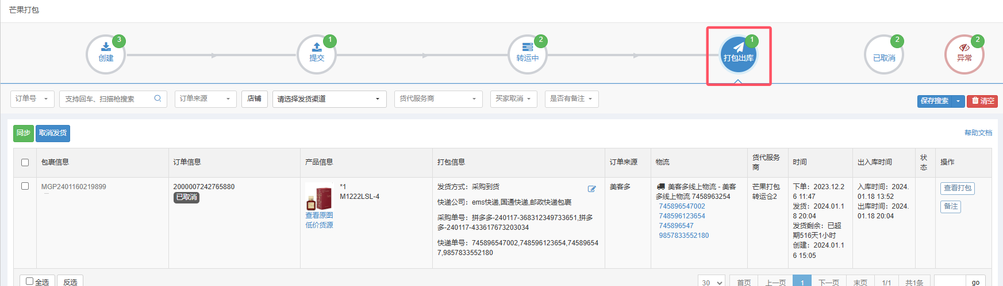Screen dimensions: 1003x286
Task: Open tracking number 745896547002 link
Action: pos(682,206)
